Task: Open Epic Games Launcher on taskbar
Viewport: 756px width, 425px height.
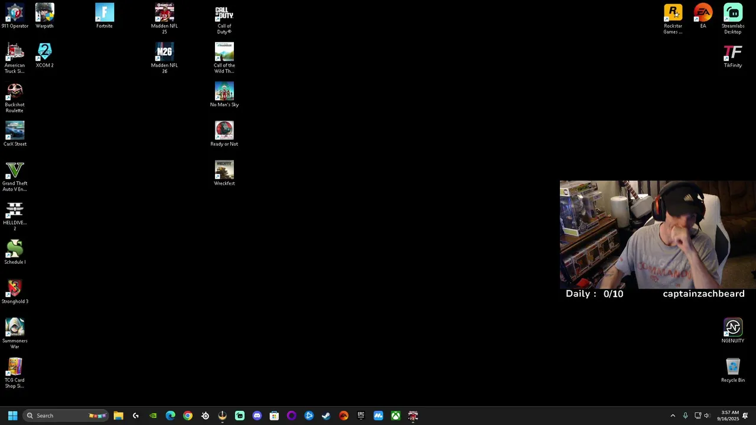Action: 361,416
